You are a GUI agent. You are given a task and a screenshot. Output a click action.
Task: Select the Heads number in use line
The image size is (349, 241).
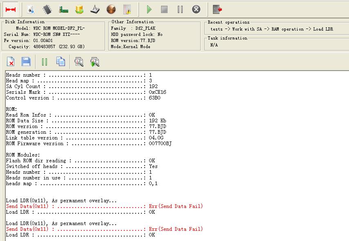coord(79,178)
